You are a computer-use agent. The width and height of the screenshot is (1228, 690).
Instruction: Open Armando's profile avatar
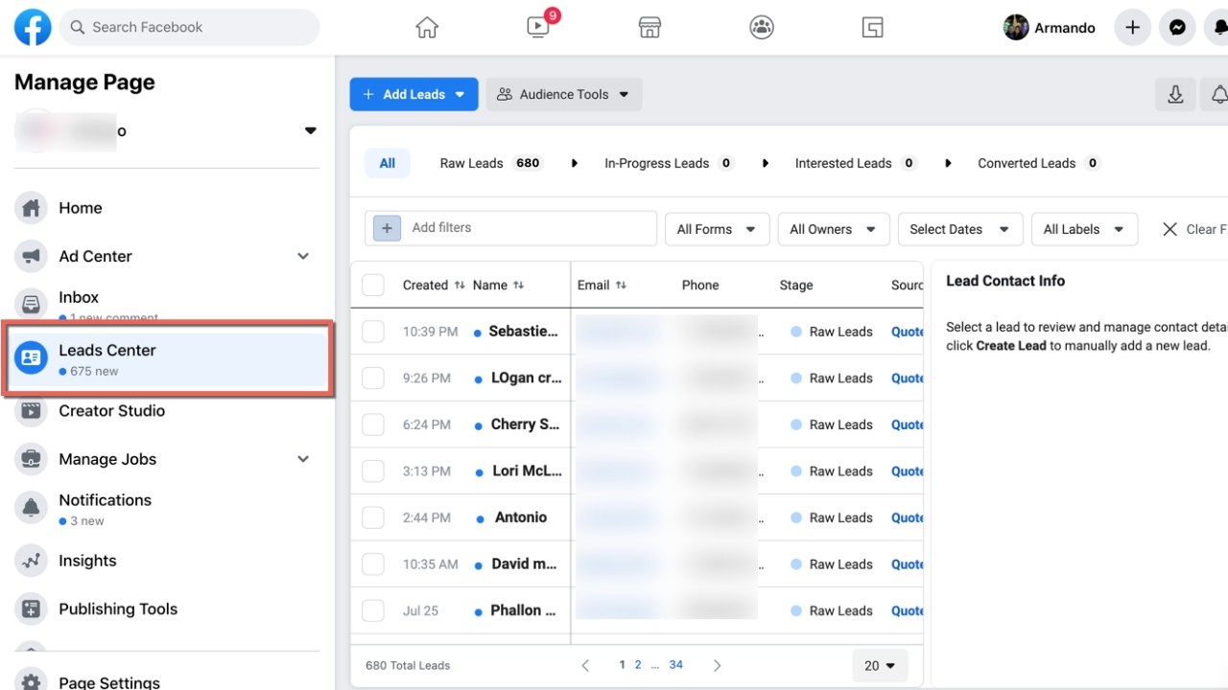point(1016,28)
